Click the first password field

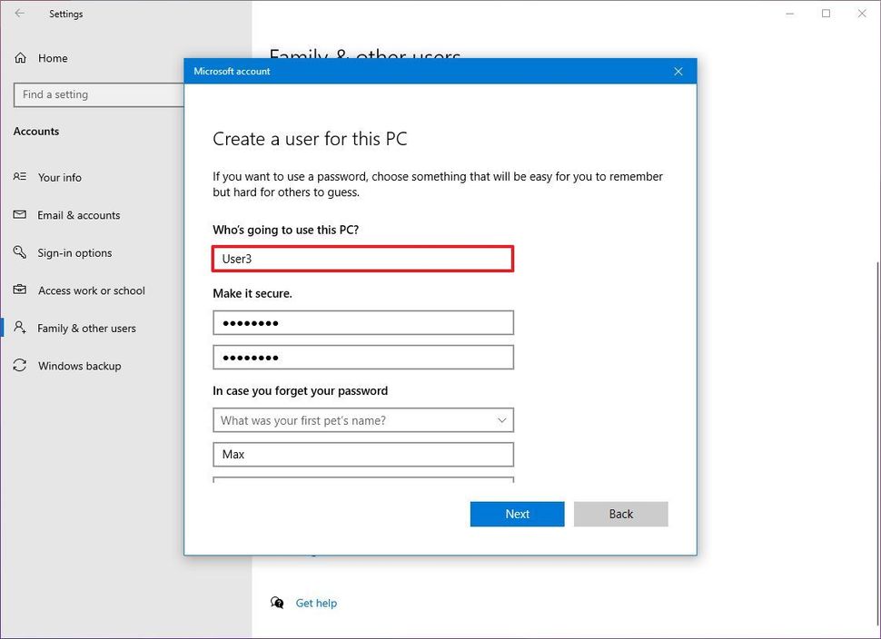(363, 323)
